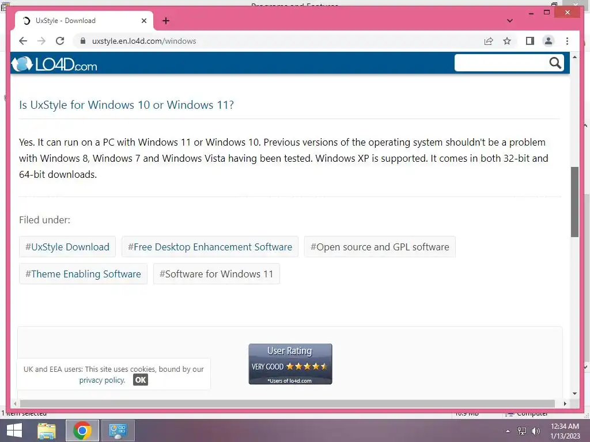
Task: Open the Windows Start menu
Action: click(x=14, y=430)
